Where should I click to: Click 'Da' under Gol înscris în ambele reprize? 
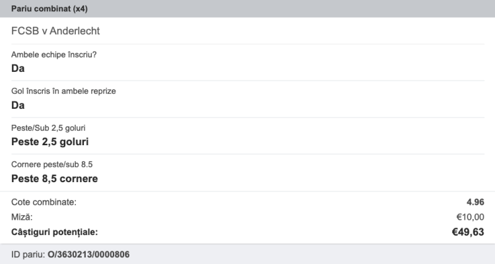click(x=18, y=104)
